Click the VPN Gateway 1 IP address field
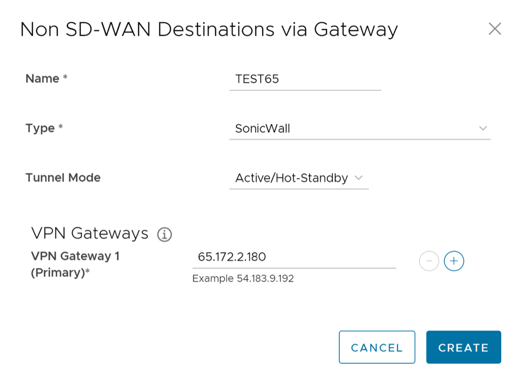 tap(294, 257)
